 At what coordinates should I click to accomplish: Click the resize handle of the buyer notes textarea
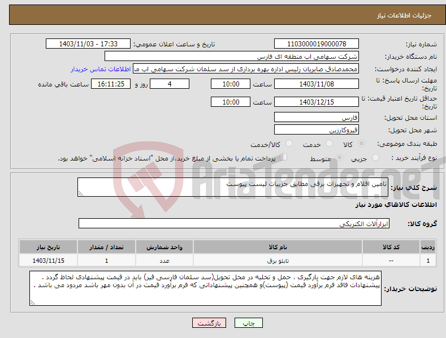tap(33, 302)
